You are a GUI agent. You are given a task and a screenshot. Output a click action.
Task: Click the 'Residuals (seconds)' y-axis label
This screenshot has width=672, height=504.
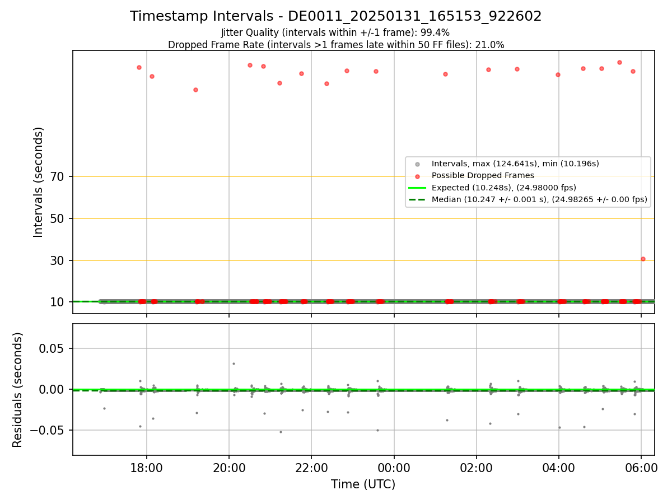[18, 390]
